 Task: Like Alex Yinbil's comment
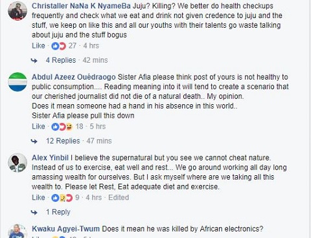coord(38,198)
